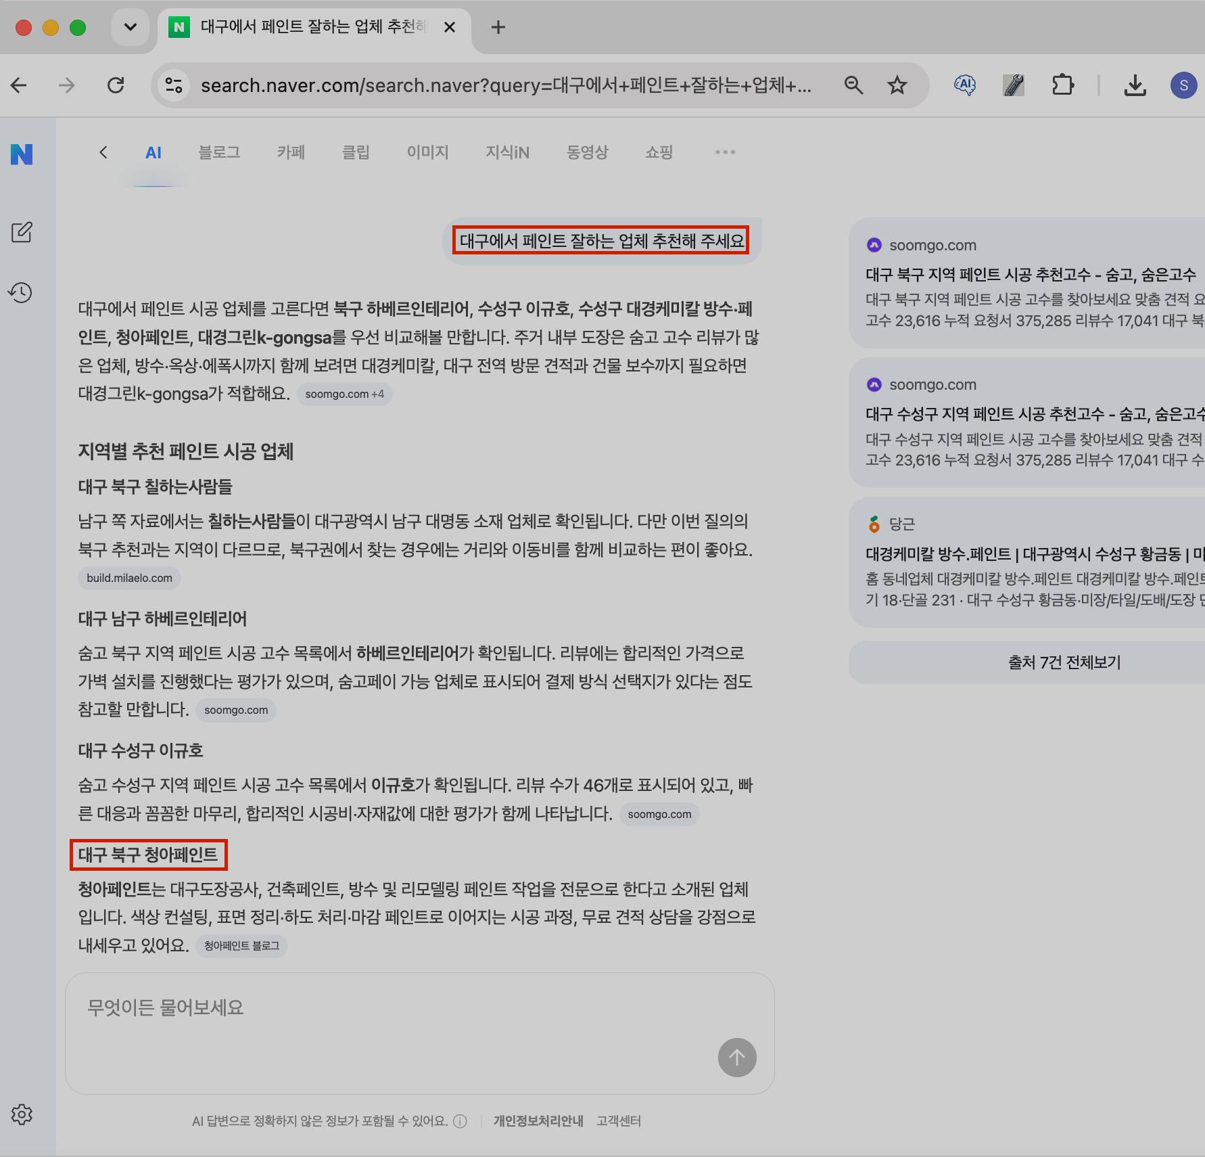Switch to the 동영상 tab
The height and width of the screenshot is (1157, 1205).
[x=587, y=152]
